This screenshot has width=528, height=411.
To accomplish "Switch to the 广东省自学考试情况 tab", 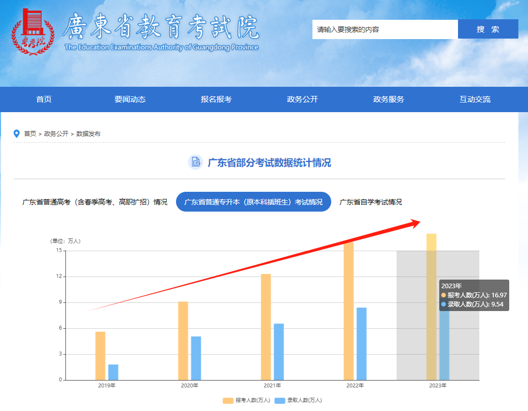I will point(370,202).
